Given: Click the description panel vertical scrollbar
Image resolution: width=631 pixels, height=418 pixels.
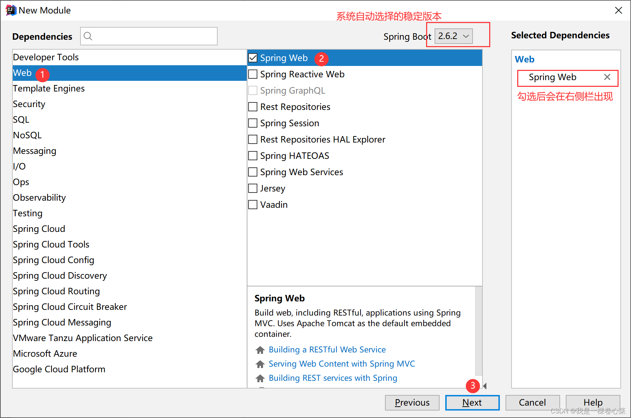Looking at the screenshot, I should (479, 331).
